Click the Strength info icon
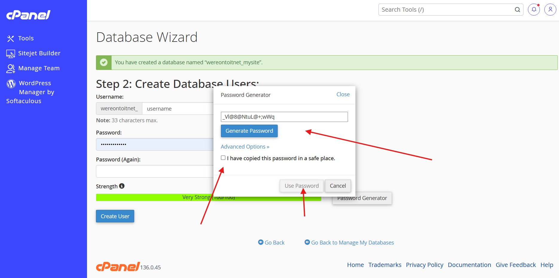Screen dimensions: 559x278 tap(122, 186)
